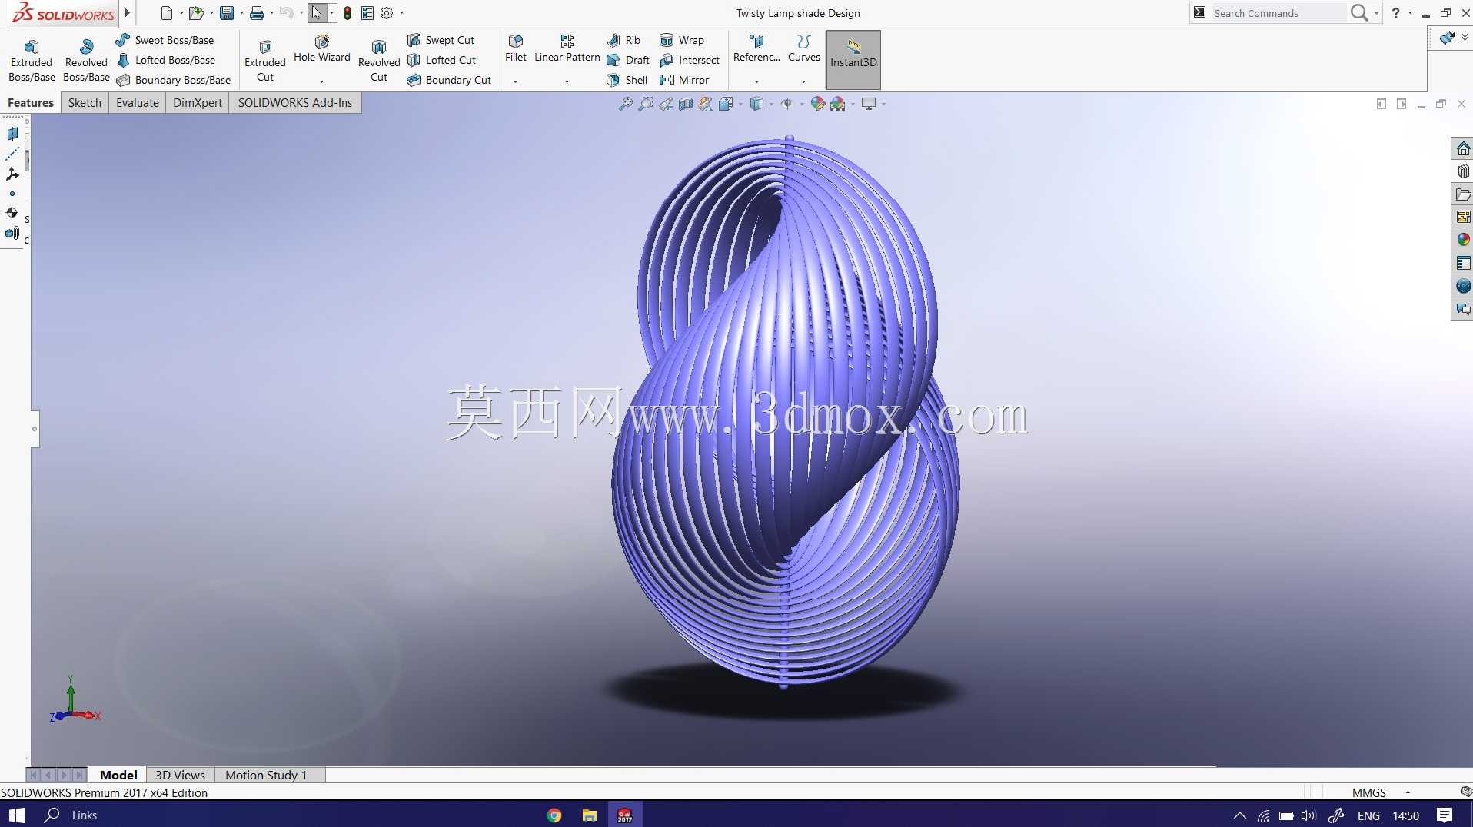
Task: Click the Draft feature
Action: [x=628, y=60]
